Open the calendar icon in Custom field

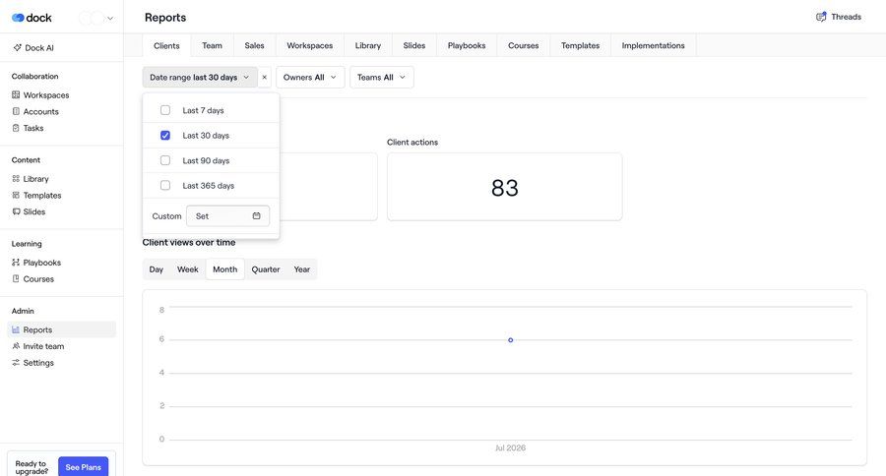pyautogui.click(x=257, y=215)
